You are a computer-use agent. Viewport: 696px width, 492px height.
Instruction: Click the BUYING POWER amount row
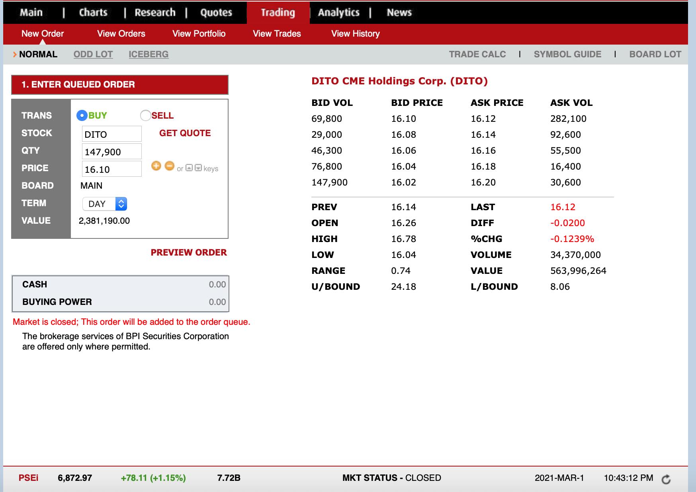pyautogui.click(x=120, y=302)
